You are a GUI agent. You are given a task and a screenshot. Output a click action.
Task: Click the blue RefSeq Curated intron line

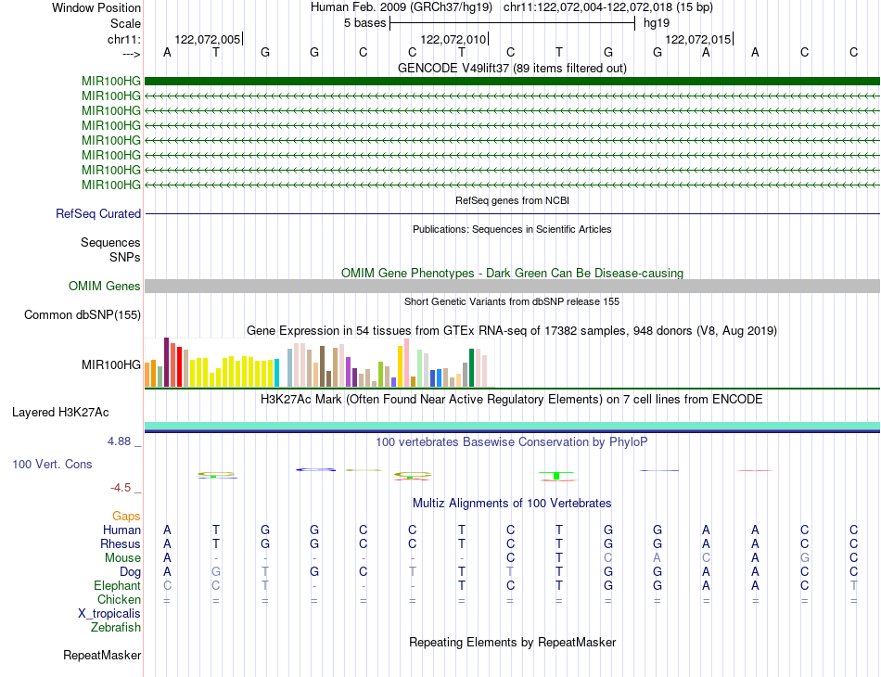pos(512,213)
